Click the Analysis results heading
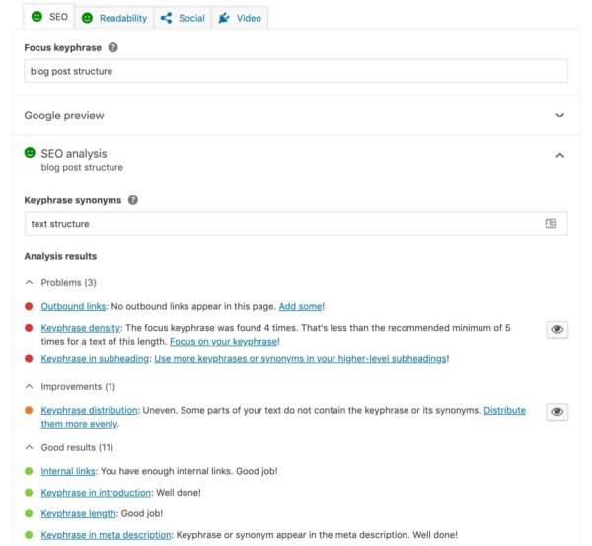Viewport: 592px width, 546px height. point(60,256)
